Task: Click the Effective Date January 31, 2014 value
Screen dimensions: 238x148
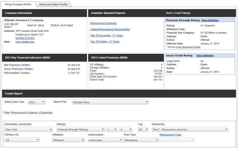Action: point(210,44)
